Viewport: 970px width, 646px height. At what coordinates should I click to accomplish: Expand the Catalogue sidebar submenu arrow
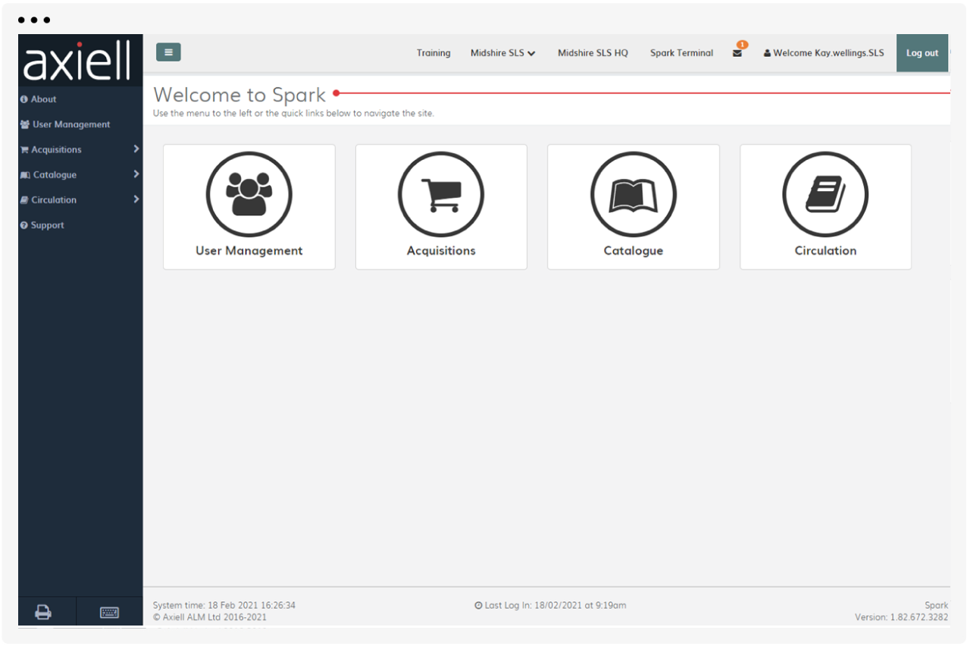(136, 174)
